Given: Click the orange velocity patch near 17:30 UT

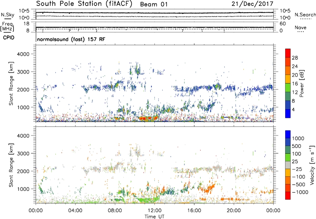Looking at the screenshot, I should tap(208, 189).
